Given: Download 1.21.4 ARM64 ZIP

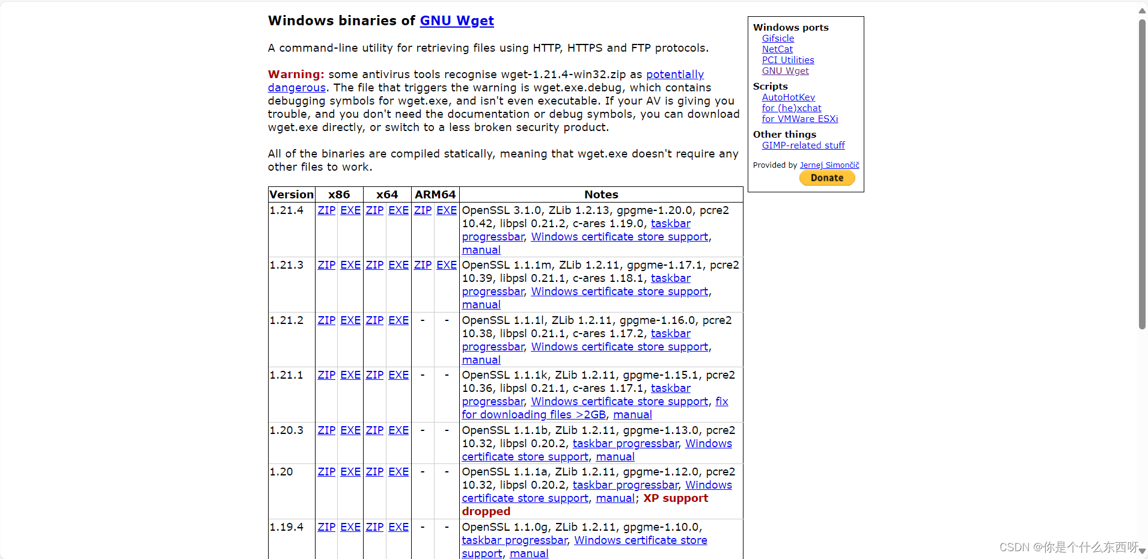Looking at the screenshot, I should 423,210.
